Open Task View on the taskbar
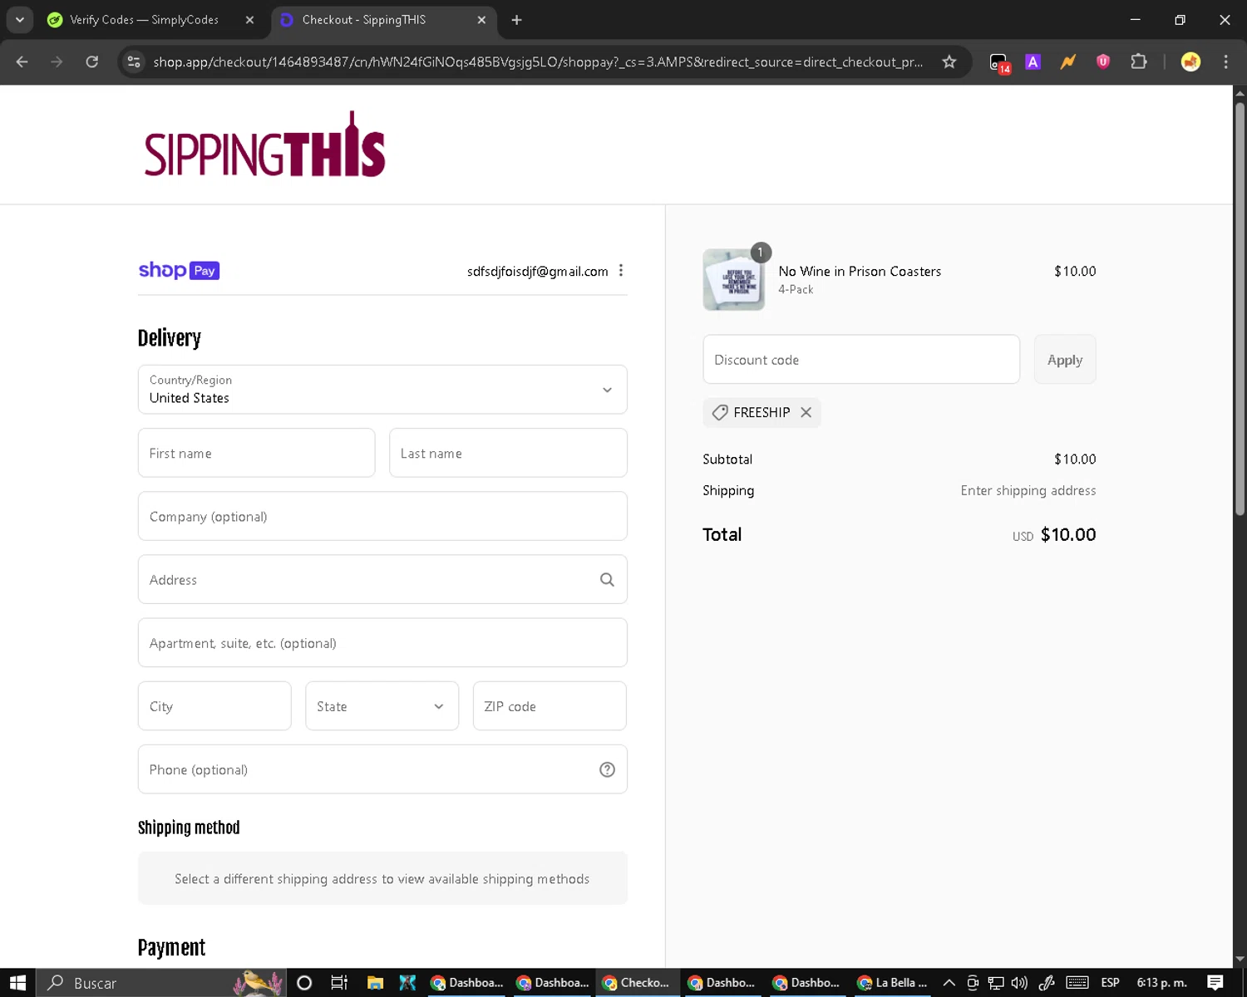 (339, 983)
